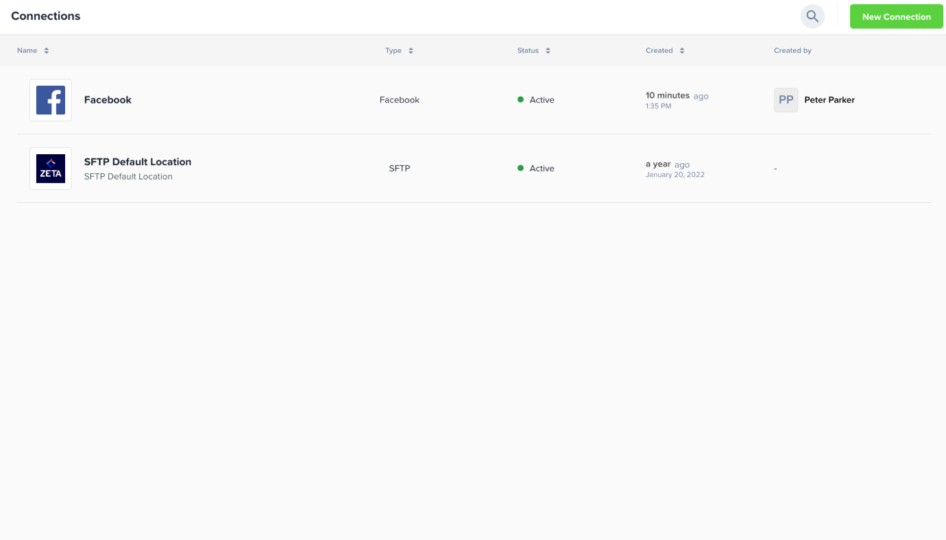
Task: Click the Name column header label
Action: point(27,51)
